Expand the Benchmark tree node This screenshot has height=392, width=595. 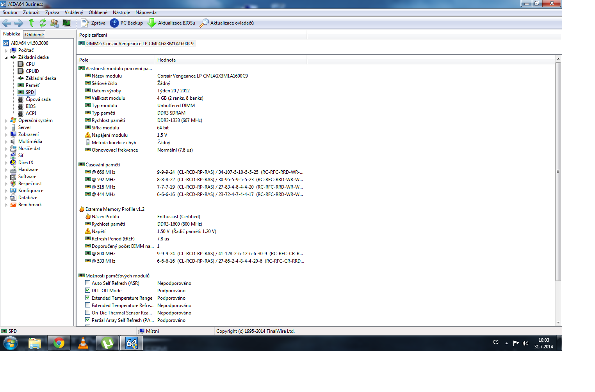pyautogui.click(x=6, y=205)
